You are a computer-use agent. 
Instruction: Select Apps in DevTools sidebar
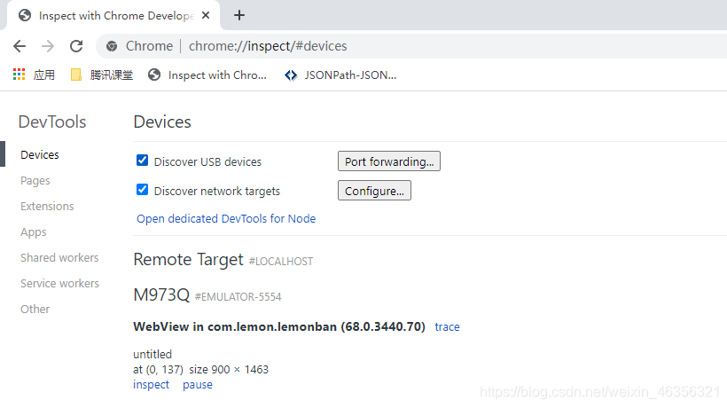34,231
